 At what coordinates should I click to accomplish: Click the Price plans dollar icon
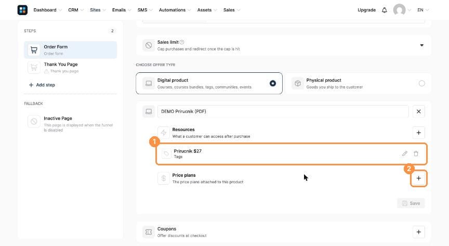(x=164, y=178)
